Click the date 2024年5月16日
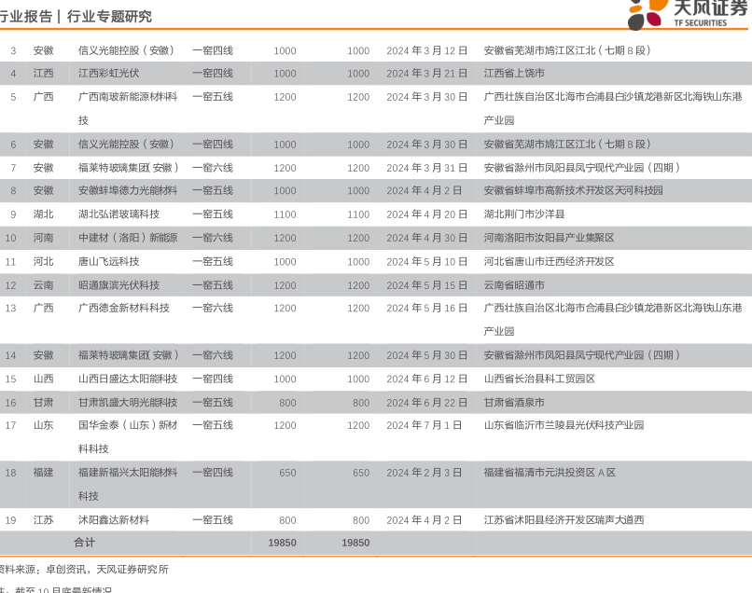The image size is (752, 593). (426, 309)
